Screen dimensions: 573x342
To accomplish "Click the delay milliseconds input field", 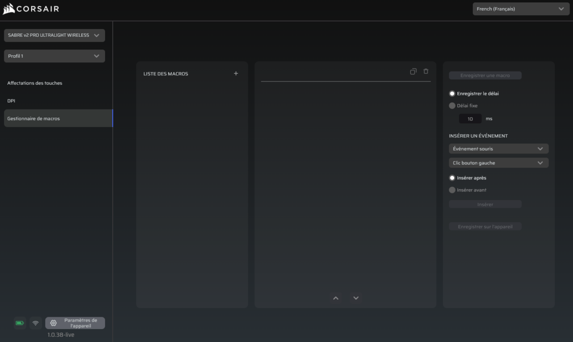I will pyautogui.click(x=470, y=119).
